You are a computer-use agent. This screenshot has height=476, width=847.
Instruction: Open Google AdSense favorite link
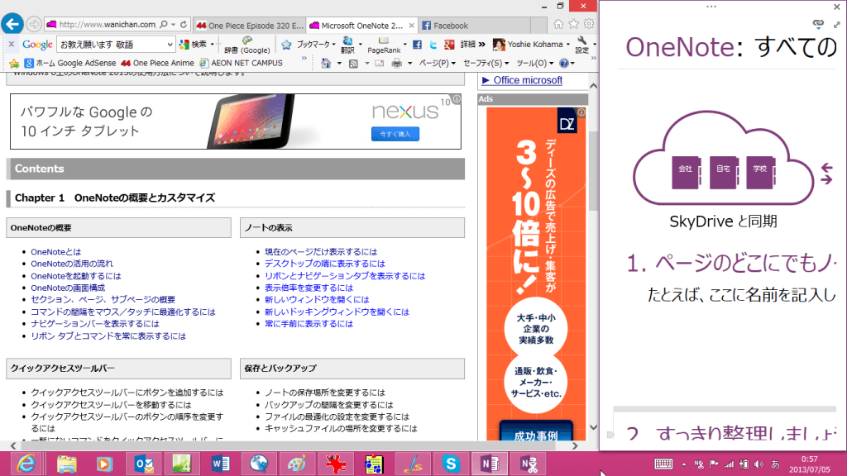tap(70, 63)
